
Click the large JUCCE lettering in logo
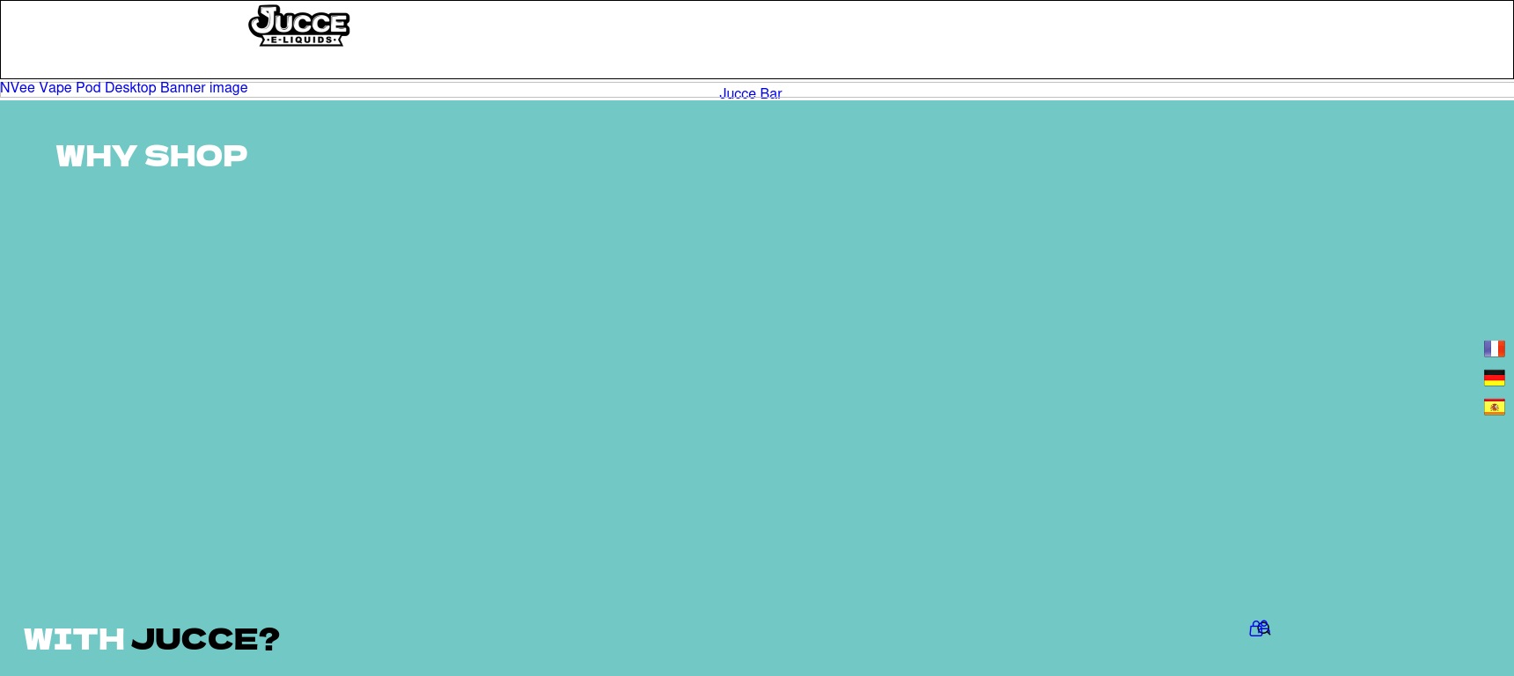pyautogui.click(x=304, y=21)
